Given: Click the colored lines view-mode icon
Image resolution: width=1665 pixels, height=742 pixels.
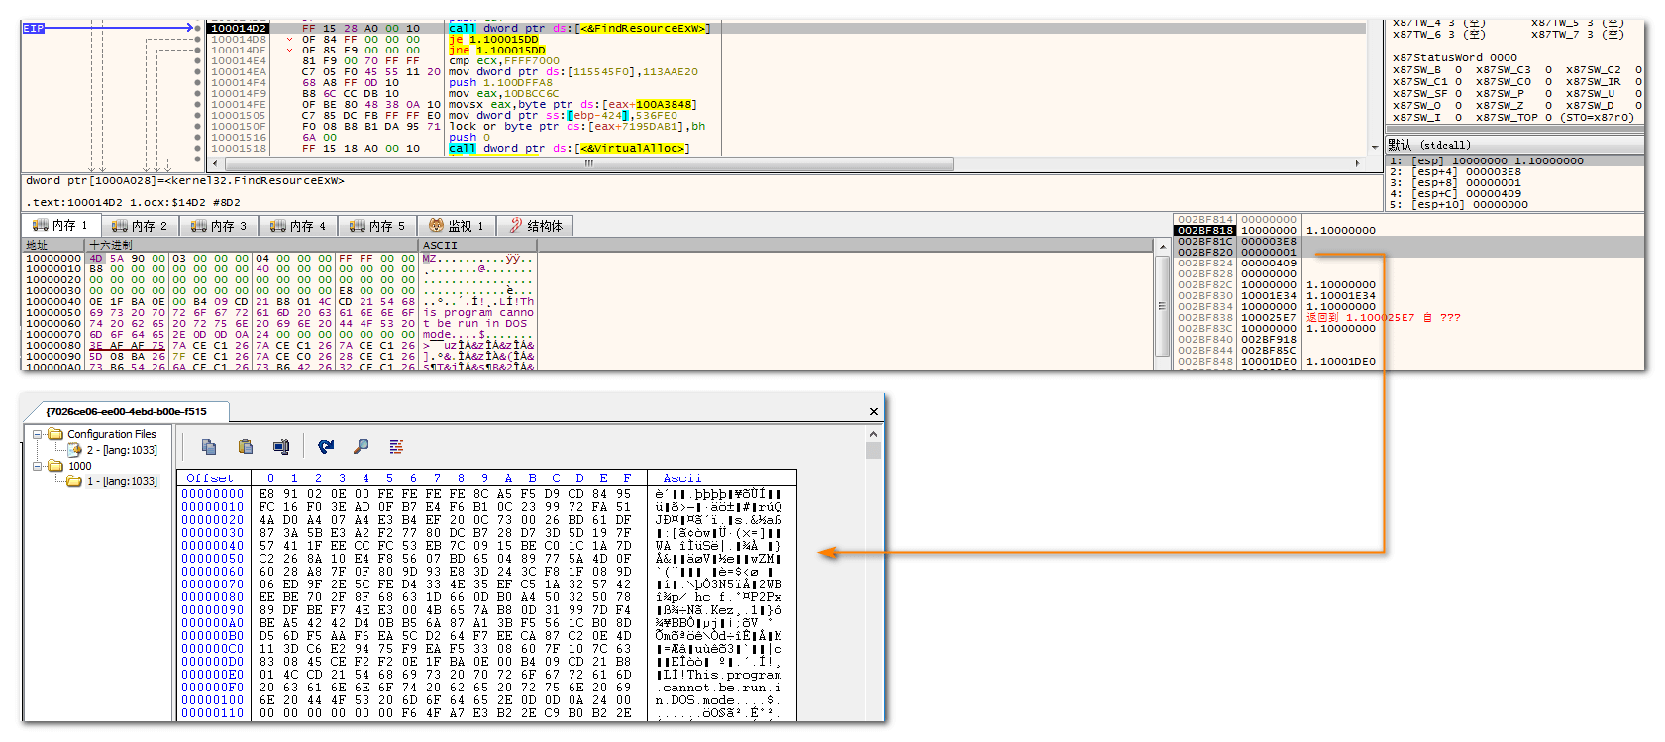Looking at the screenshot, I should tap(396, 447).
